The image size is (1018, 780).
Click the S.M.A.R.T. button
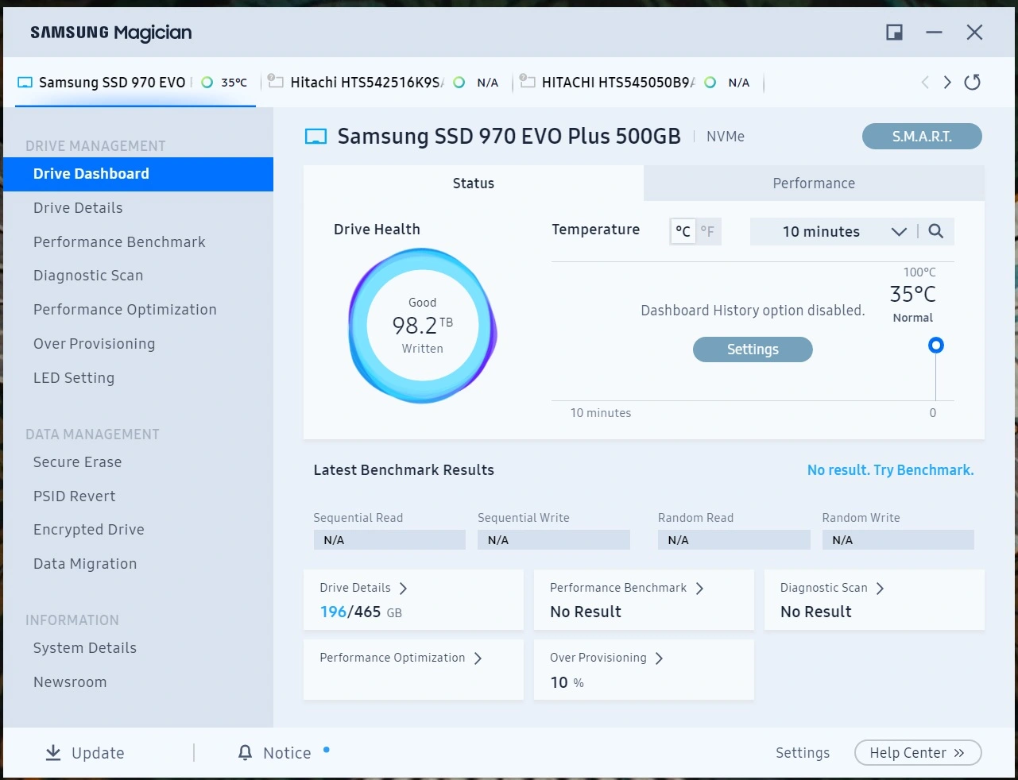point(922,137)
